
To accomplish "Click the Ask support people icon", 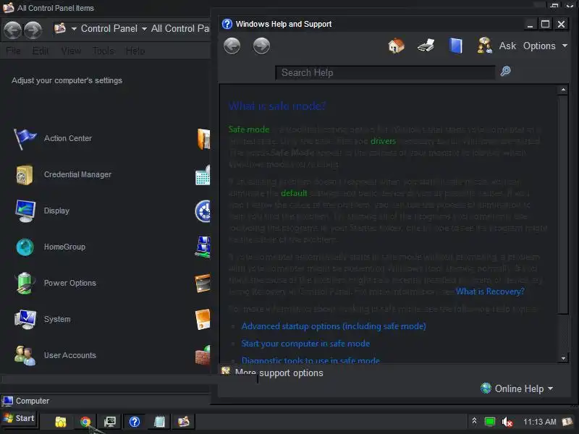I will pos(484,46).
